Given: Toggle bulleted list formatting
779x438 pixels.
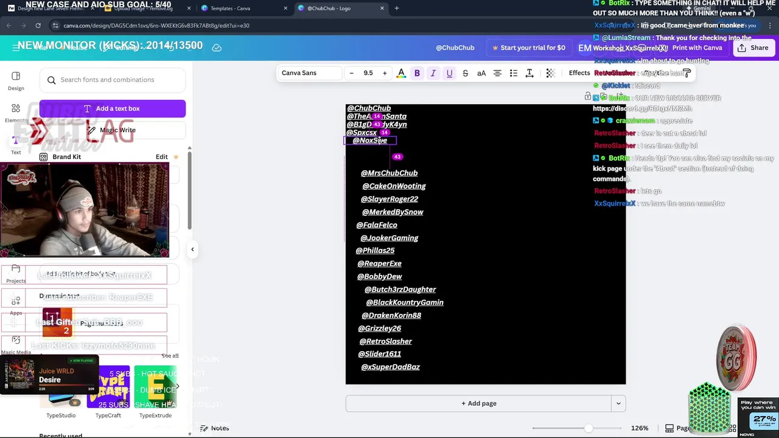Looking at the screenshot, I should (514, 73).
